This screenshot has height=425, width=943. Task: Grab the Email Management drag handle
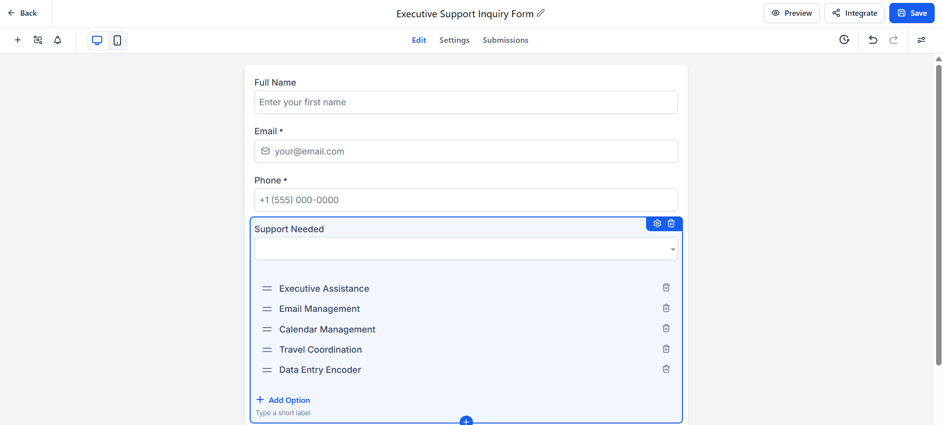[267, 309]
